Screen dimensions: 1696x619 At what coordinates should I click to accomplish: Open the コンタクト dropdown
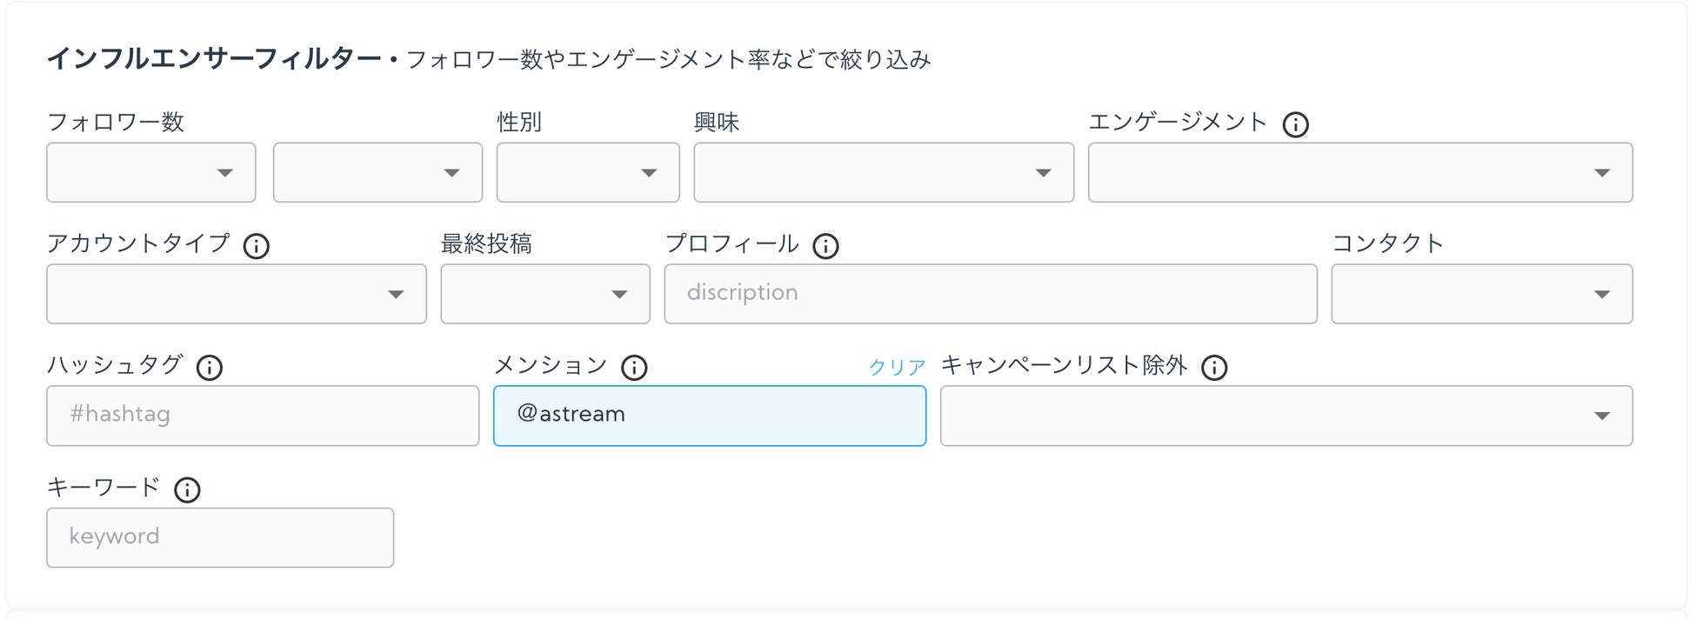click(1482, 295)
